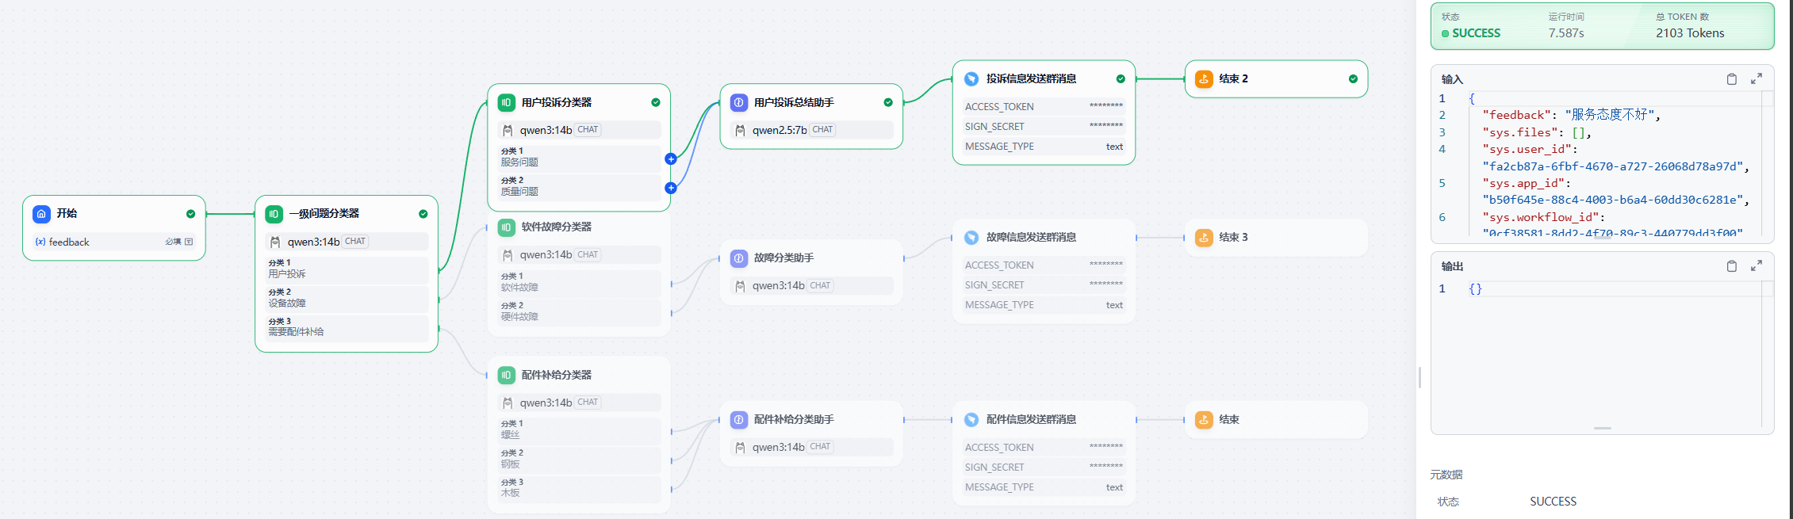Screen dimensions: 1793x519
Task: Click the DingTalk icon of 投诉信息发送群消息
Action: 971,79
